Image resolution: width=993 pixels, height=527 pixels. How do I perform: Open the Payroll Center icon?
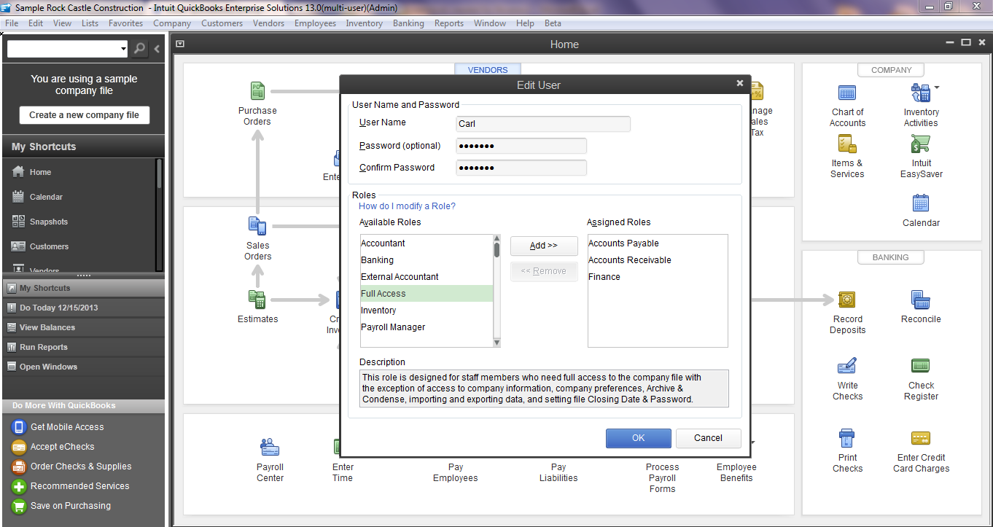(270, 447)
